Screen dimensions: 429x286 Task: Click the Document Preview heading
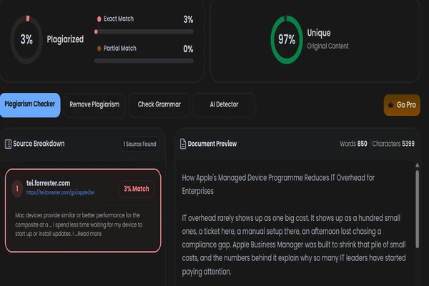[212, 144]
